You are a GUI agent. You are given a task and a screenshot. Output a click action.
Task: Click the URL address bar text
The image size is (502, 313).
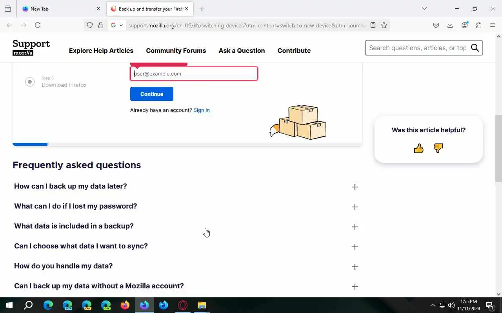246,25
